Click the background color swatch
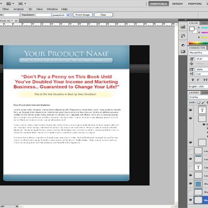This screenshot has width=208, height=208. tap(195, 32)
